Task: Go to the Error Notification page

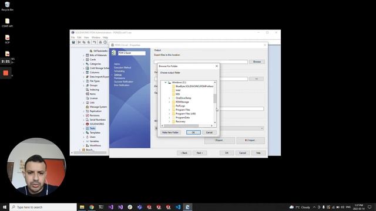Action: (x=122, y=85)
